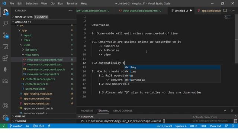Change indentation via Spaces: 4
This screenshot has width=238, height=133.
point(181,126)
